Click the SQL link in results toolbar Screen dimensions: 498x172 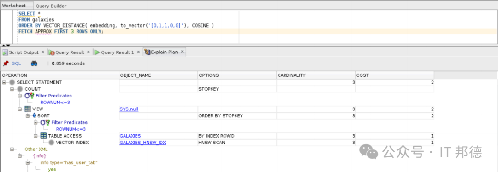16,63
